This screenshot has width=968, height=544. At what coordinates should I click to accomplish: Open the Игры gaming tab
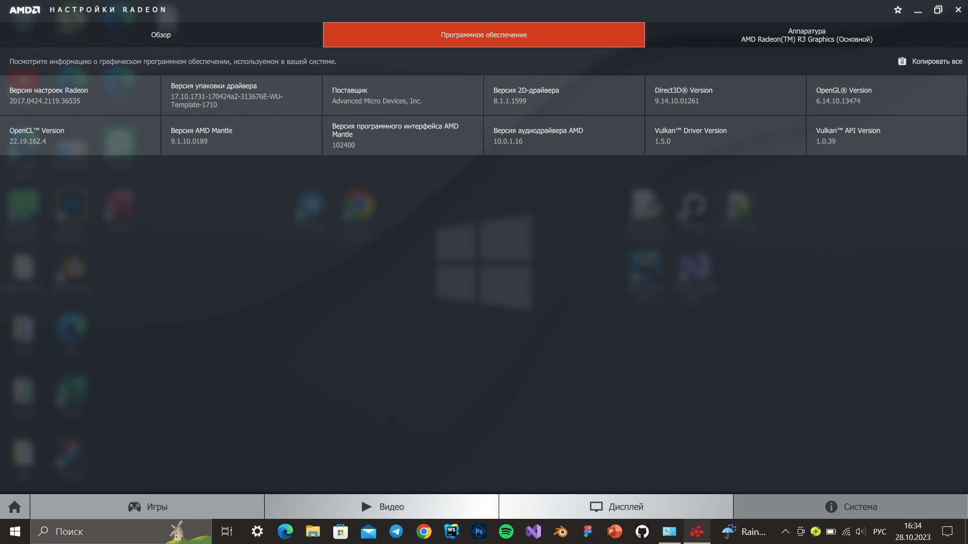pos(147,507)
